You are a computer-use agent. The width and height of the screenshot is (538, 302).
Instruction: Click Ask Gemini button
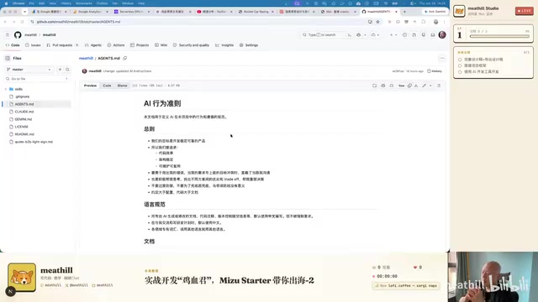pos(435,11)
